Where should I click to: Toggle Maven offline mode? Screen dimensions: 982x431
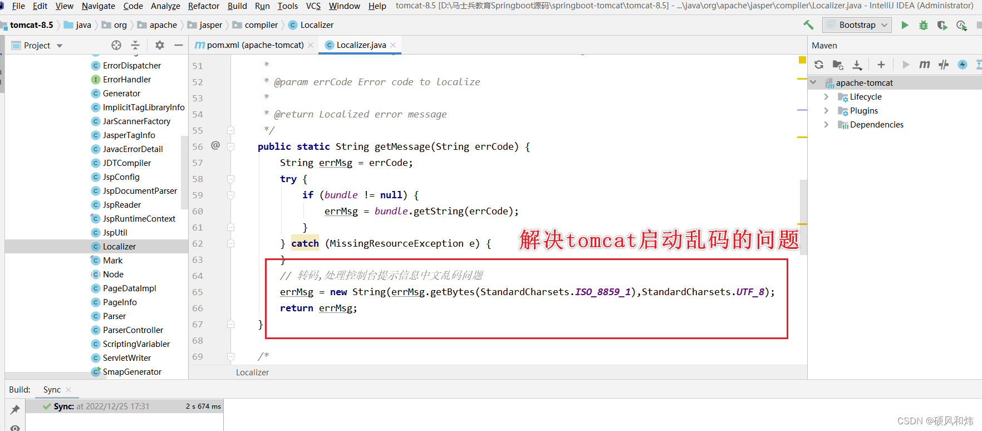[944, 65]
